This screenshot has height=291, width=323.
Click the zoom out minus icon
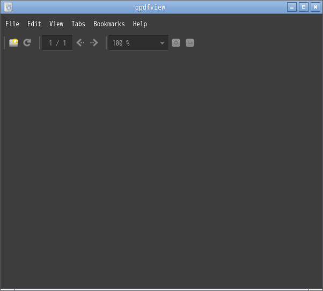pos(190,43)
